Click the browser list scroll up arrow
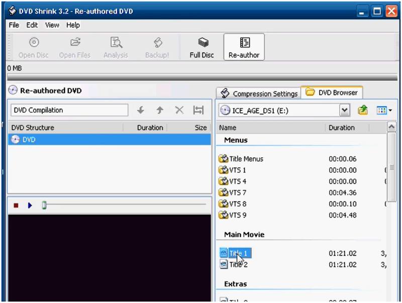Viewport: 402px width, 303px height. tap(391, 127)
